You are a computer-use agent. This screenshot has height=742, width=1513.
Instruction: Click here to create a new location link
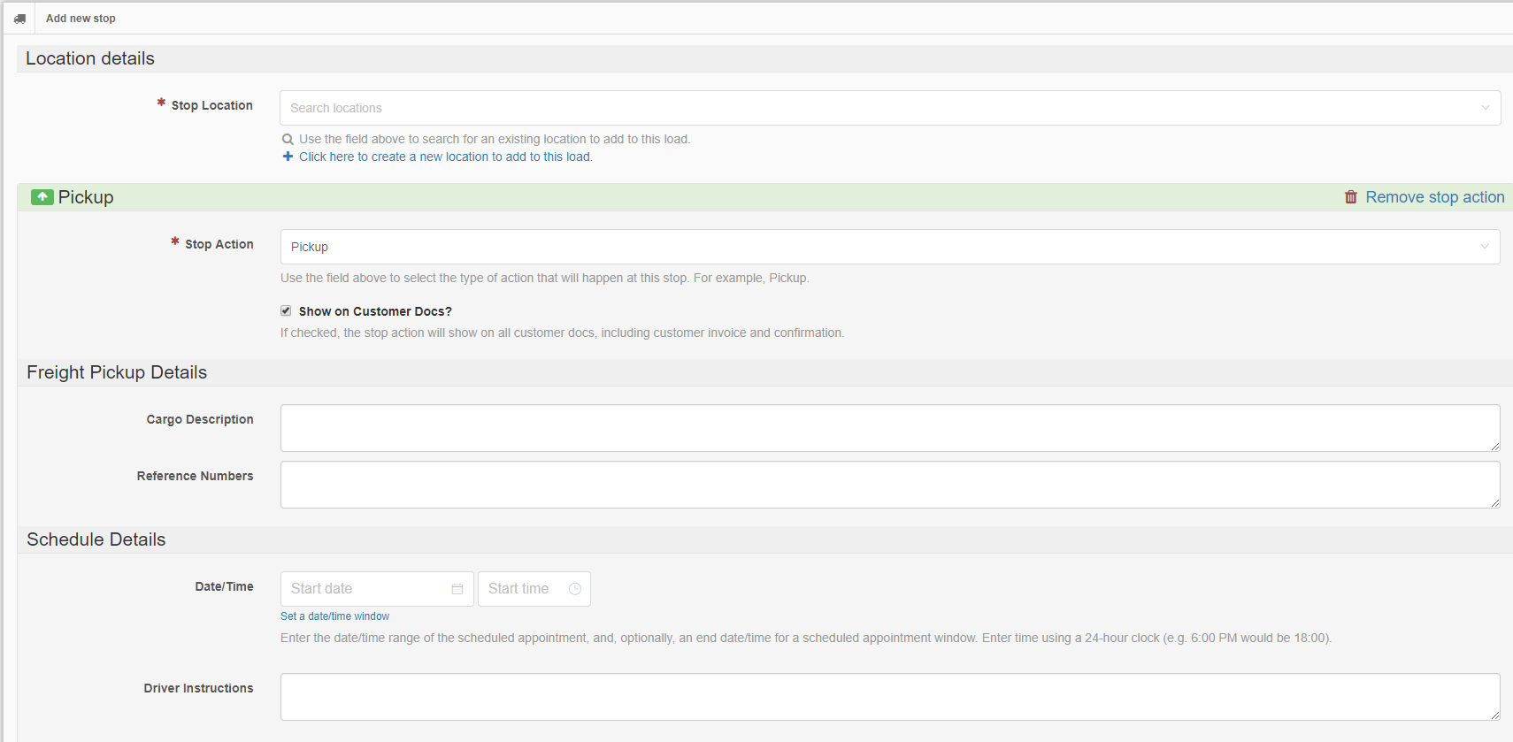point(445,157)
